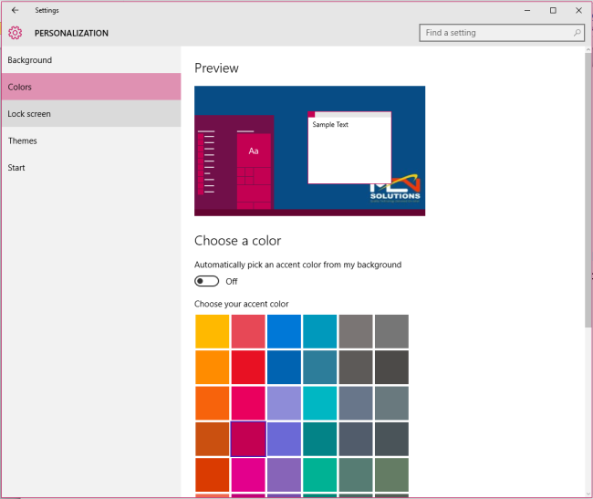Choose the steel teal-blue accent in second row
The width and height of the screenshot is (593, 499).
(x=320, y=367)
